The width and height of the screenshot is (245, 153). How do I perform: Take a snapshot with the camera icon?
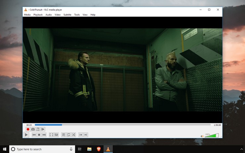[33, 129]
